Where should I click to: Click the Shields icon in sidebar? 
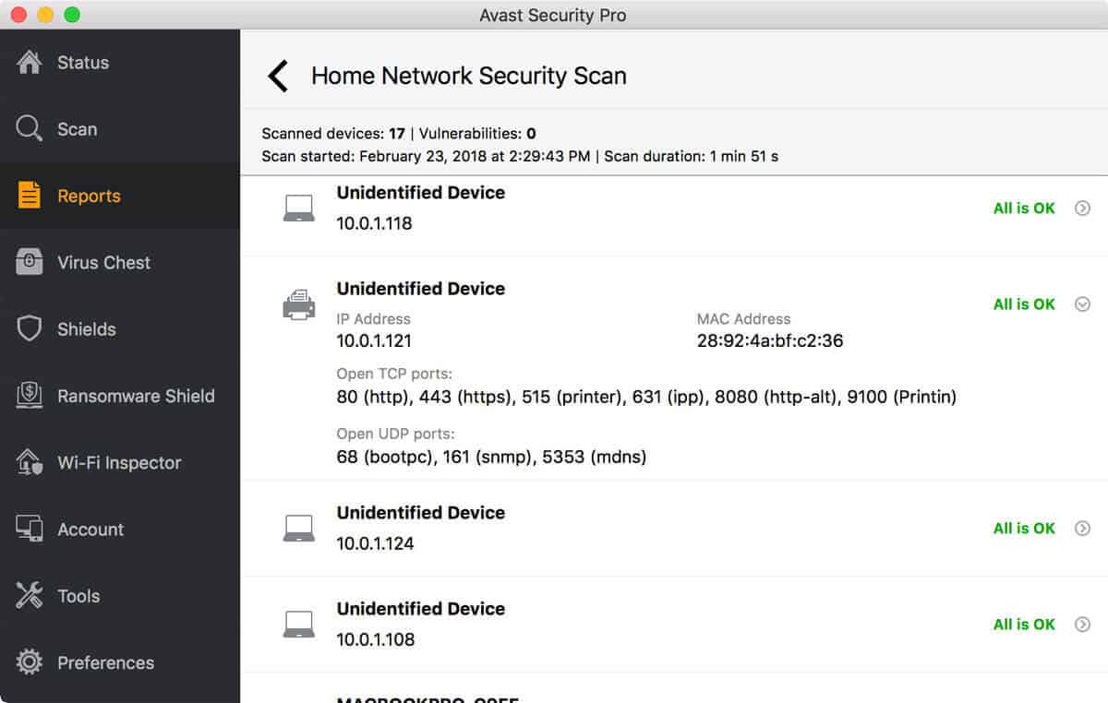click(x=30, y=329)
